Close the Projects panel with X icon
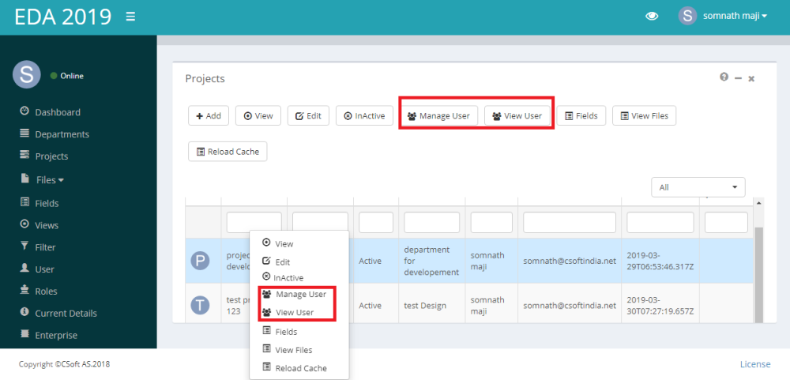This screenshot has height=380, width=790. point(751,79)
